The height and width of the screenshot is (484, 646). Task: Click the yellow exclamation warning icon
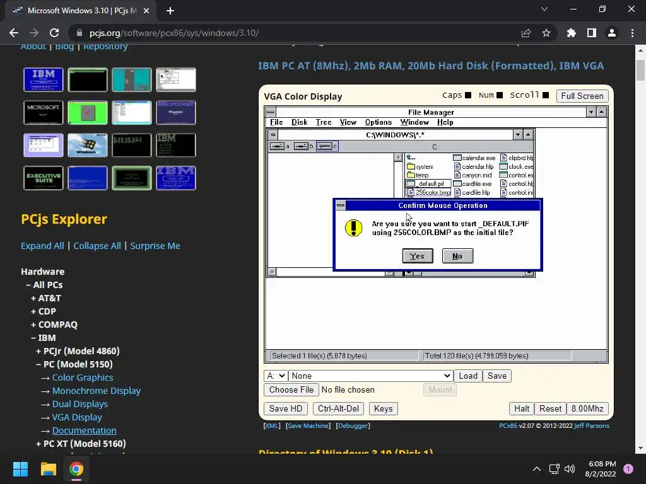coord(353,228)
